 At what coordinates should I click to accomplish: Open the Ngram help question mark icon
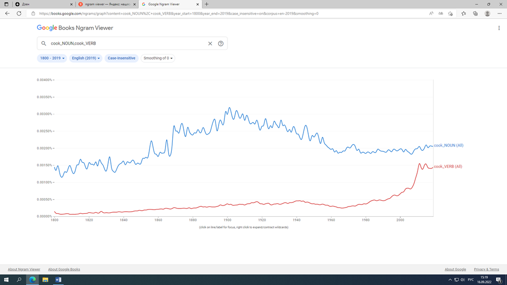click(221, 43)
